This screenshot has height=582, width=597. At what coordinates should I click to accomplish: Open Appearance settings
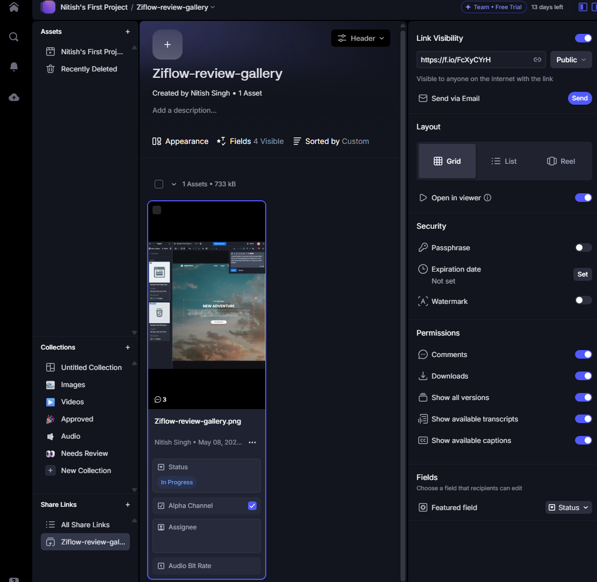click(180, 141)
